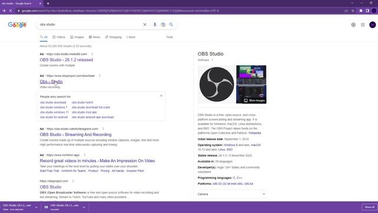Image resolution: width=378 pixels, height=213 pixels.
Task: Open options for mmhmm.app ad
Action: point(84,155)
